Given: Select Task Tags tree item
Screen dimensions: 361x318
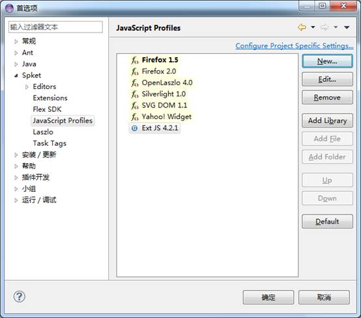Looking at the screenshot, I should click(x=50, y=143).
